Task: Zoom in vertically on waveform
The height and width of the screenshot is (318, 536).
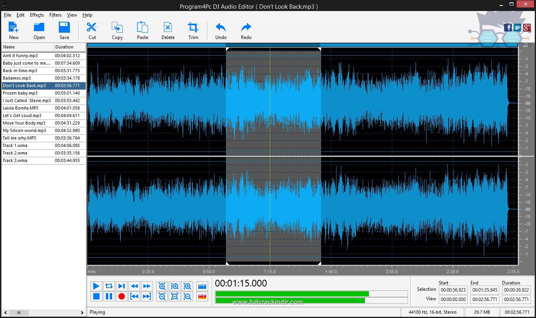Action: (x=187, y=286)
